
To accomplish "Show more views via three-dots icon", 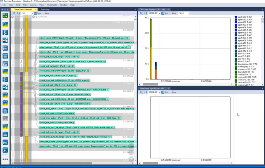I will 5,159.
